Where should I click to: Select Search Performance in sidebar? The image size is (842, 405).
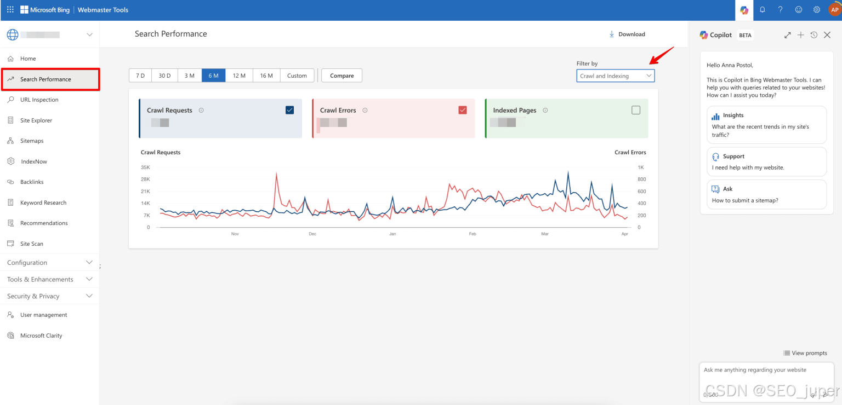point(50,79)
